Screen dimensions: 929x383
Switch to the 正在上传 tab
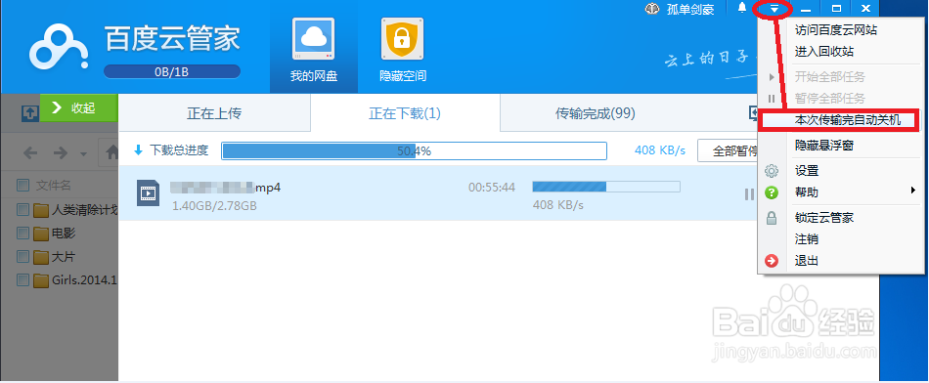pos(214,113)
